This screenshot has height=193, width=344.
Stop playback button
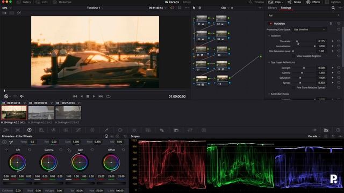pyautogui.click(x=88, y=96)
